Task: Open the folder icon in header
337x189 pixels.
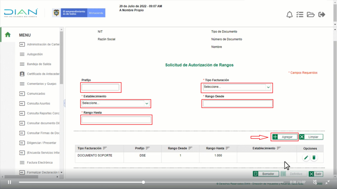Action: coord(311,14)
